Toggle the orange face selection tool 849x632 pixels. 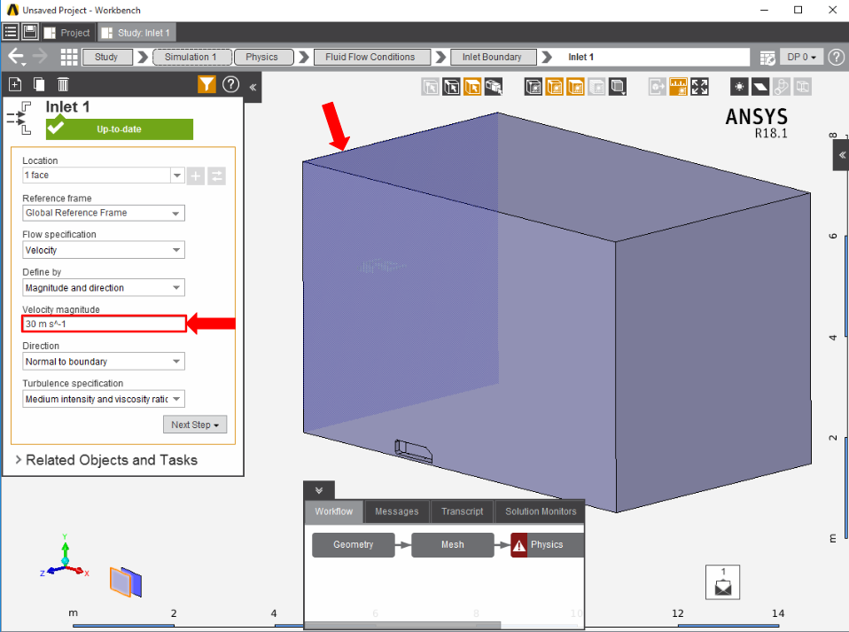[472, 87]
